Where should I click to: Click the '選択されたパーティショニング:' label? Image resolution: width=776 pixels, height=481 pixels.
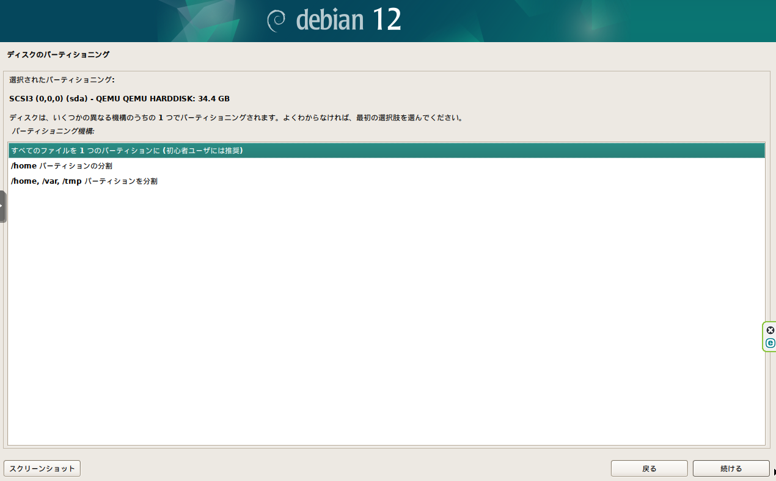click(x=62, y=80)
